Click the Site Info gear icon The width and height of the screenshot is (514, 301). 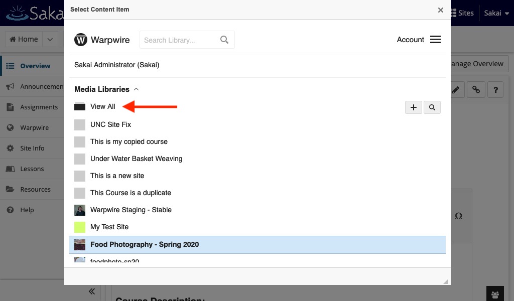point(10,148)
